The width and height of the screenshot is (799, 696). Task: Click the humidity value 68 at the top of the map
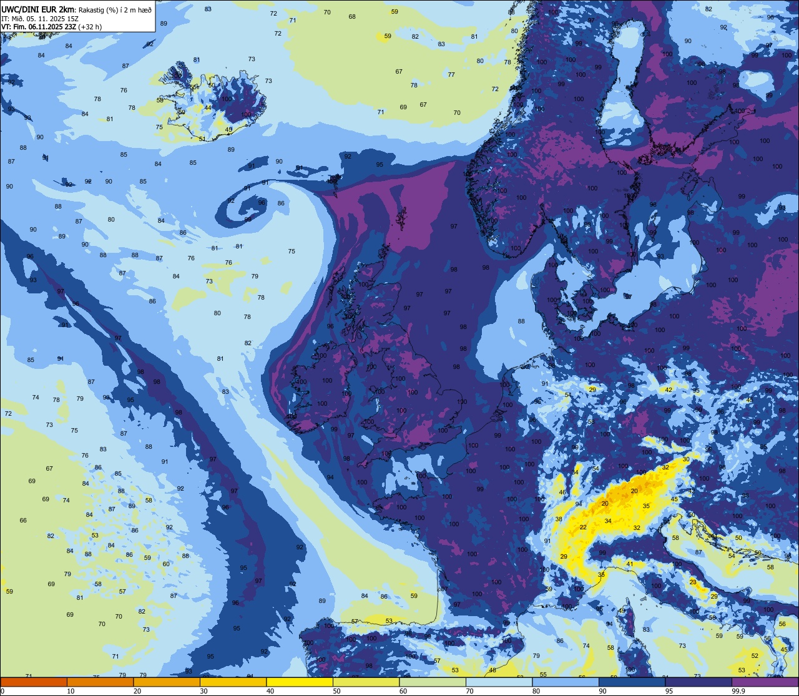coord(352,17)
